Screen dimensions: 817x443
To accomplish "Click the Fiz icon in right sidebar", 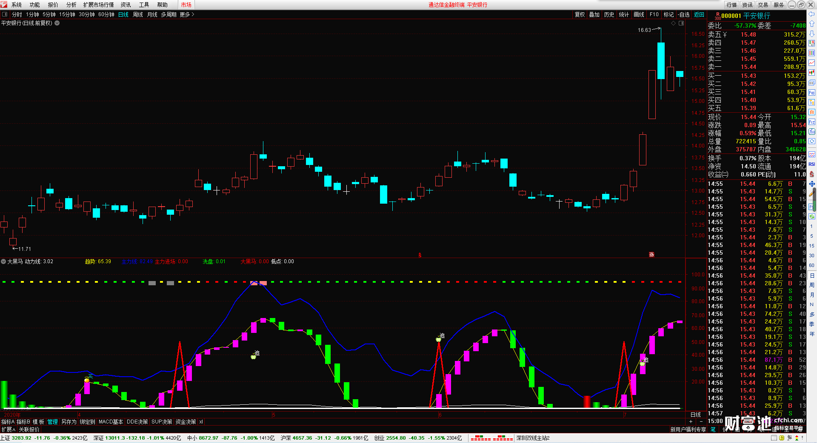I will pos(811,122).
